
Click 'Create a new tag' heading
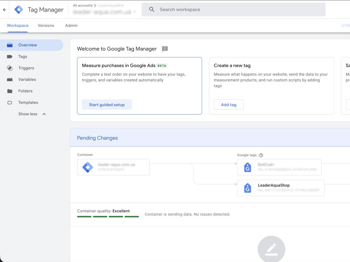tap(232, 66)
